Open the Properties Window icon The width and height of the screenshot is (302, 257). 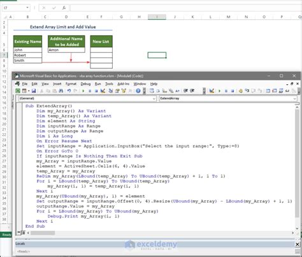(x=117, y=91)
